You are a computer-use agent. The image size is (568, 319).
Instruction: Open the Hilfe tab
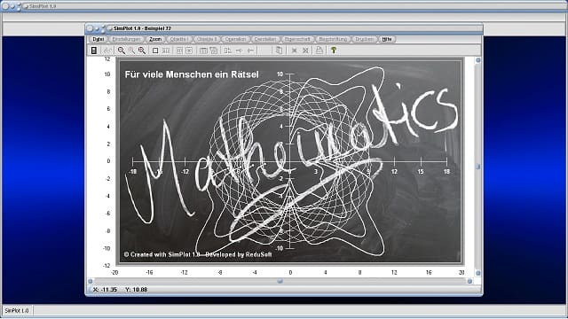tap(387, 39)
